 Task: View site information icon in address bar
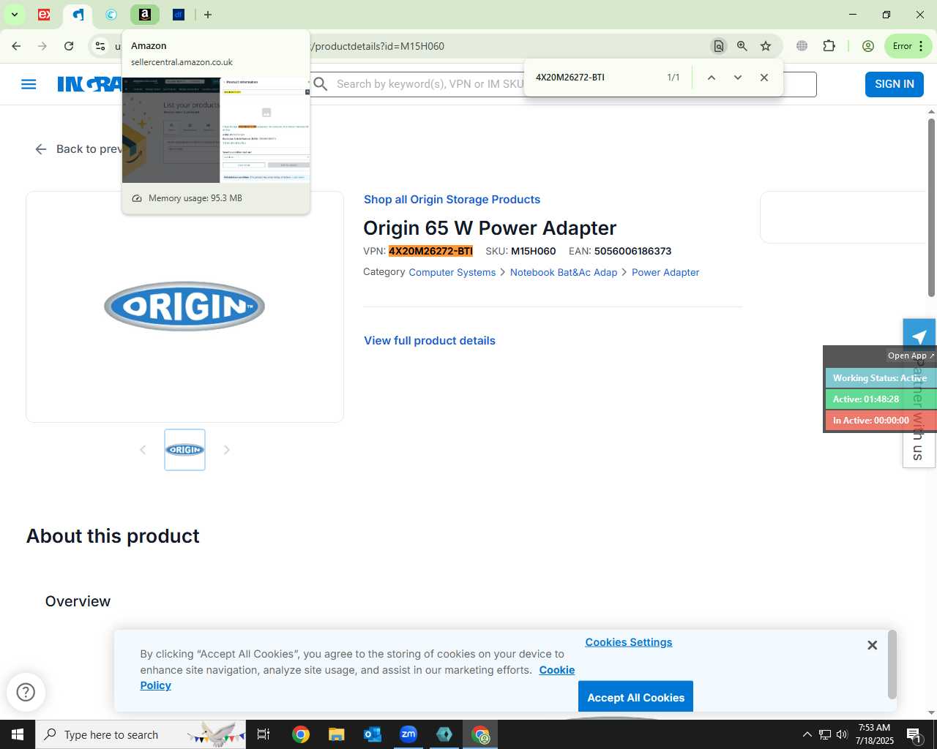[x=100, y=46]
